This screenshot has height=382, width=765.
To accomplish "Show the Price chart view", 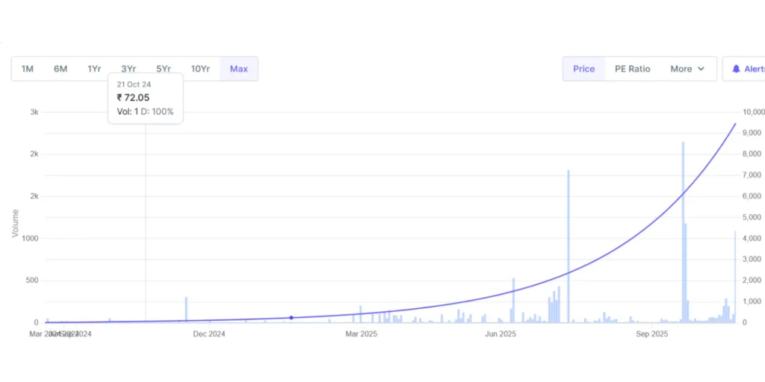I will pos(583,69).
